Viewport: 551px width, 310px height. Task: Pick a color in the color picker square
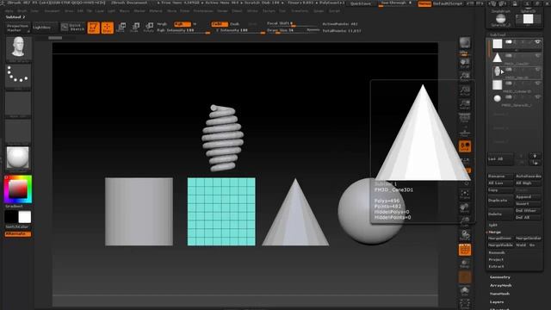(17, 189)
